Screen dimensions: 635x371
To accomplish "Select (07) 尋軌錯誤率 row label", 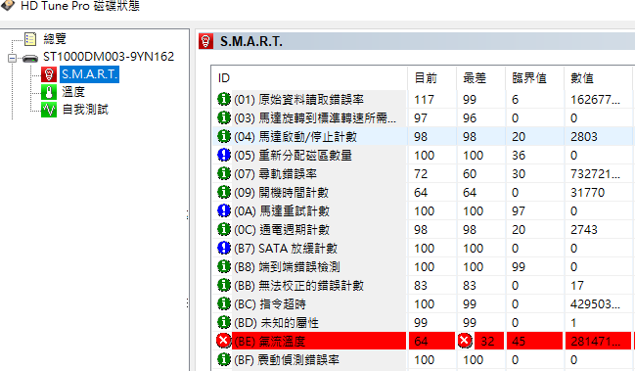I will pos(275,174).
